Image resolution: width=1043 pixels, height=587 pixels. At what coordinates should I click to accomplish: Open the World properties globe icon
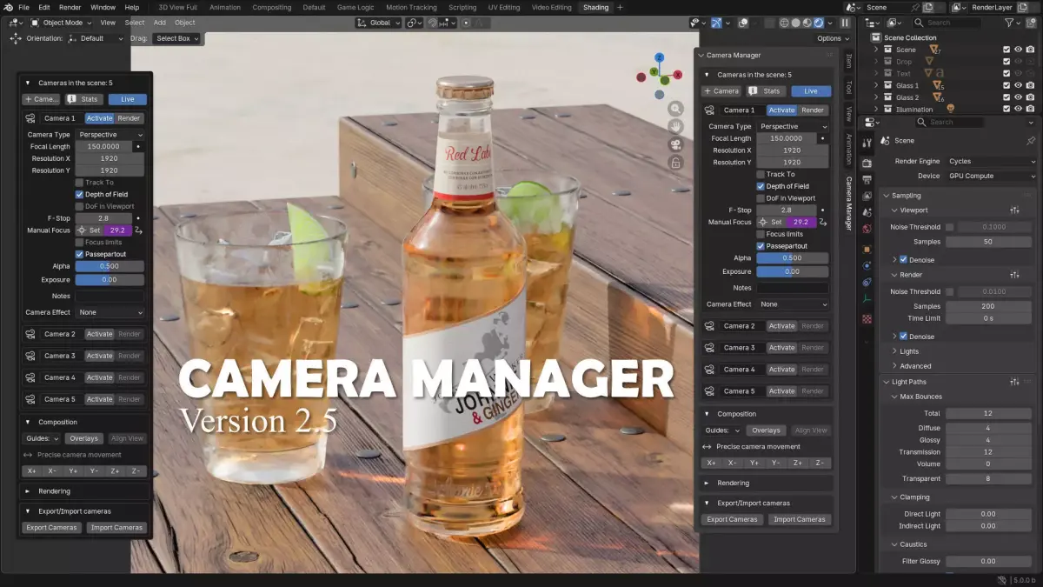pyautogui.click(x=867, y=230)
